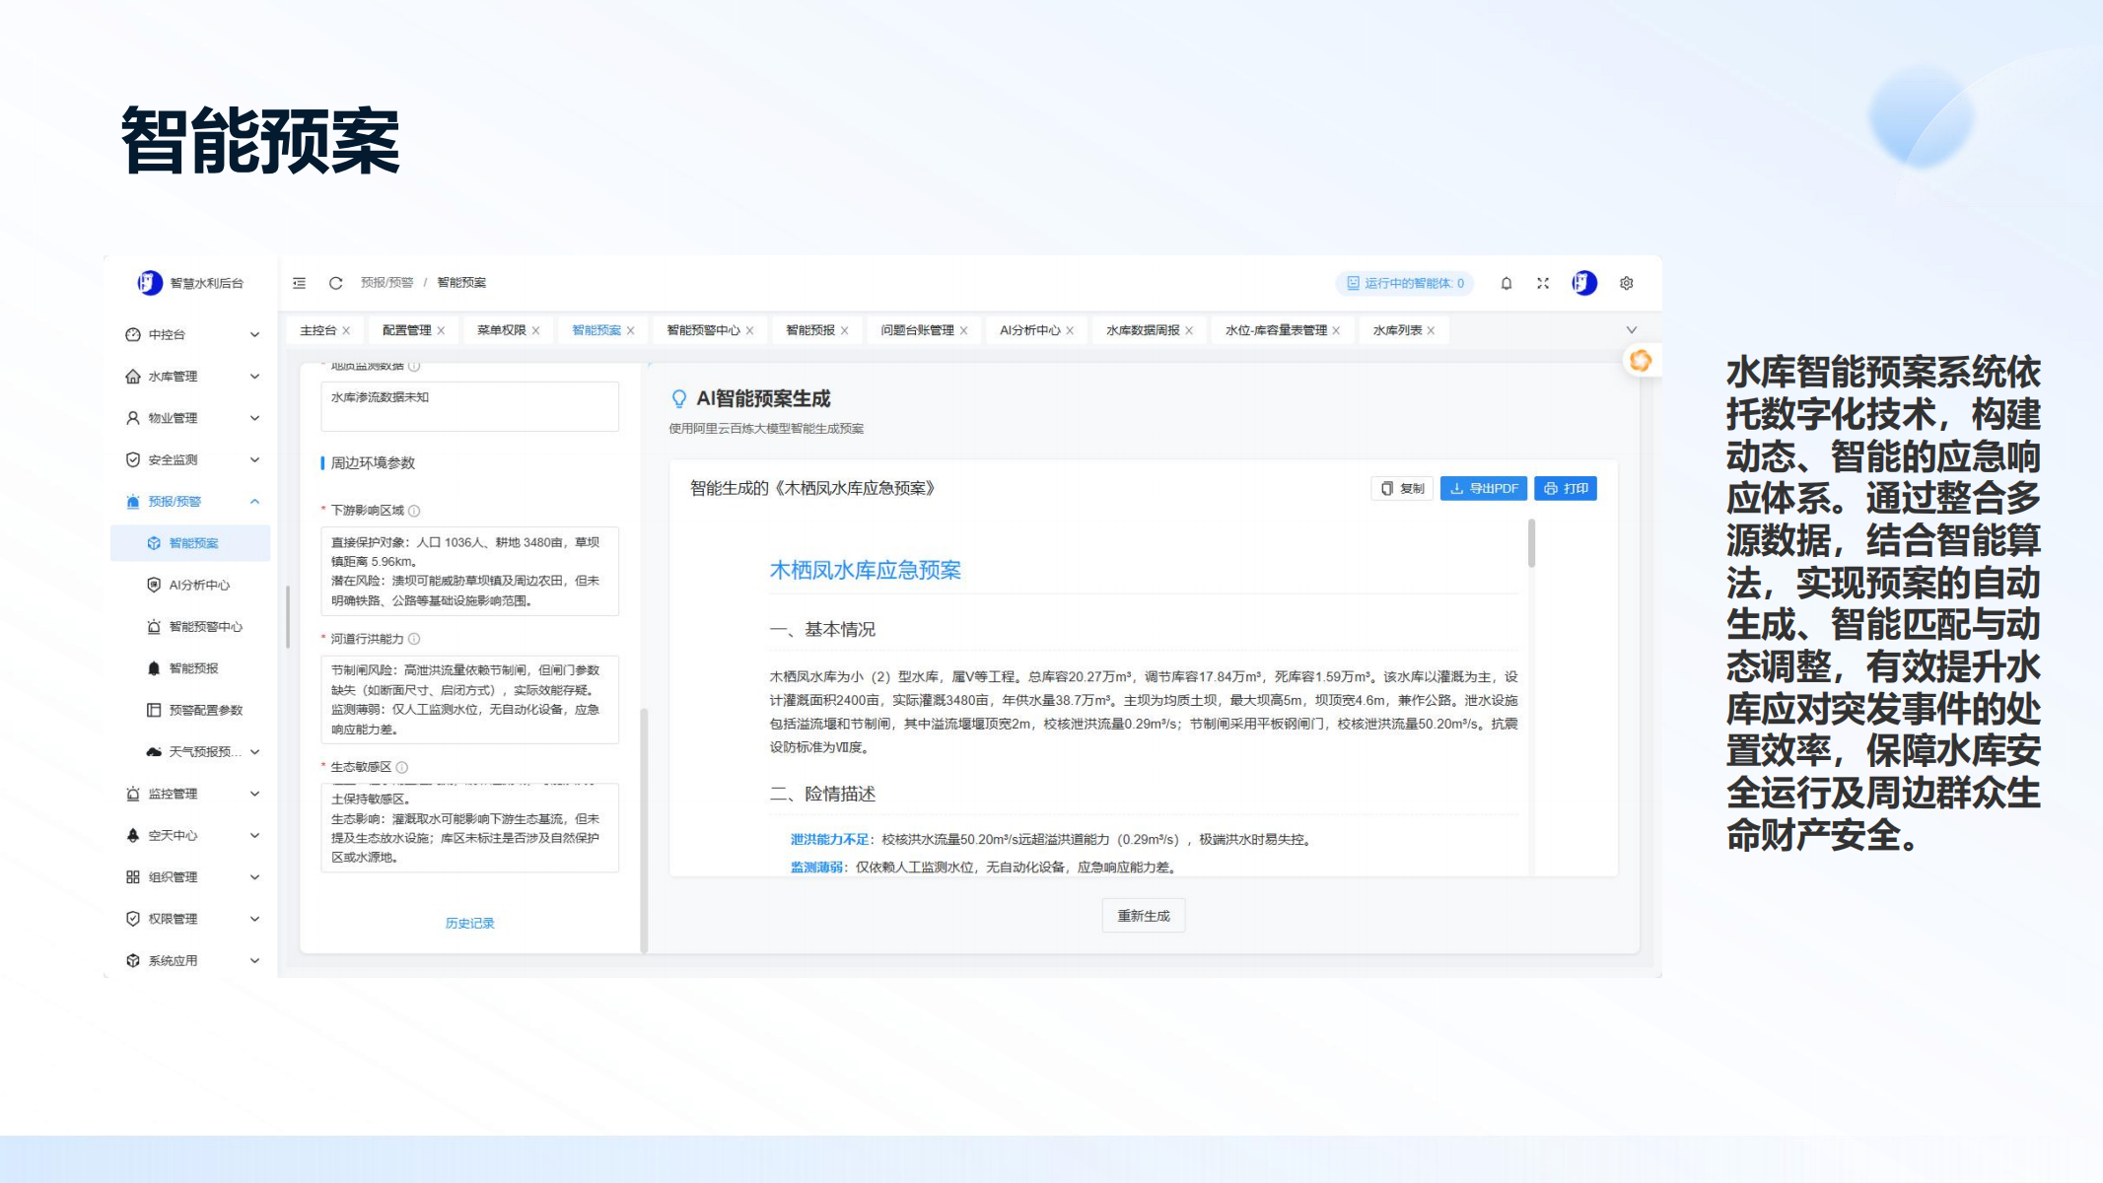This screenshot has height=1183, width=2103.
Task: Open the tab overflow dropdown arrow
Action: coord(1631,330)
